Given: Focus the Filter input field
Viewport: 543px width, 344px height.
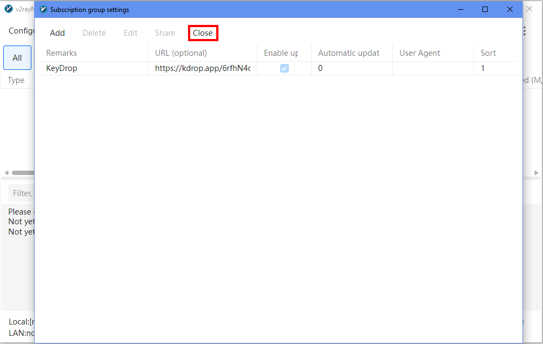Looking at the screenshot, I should pos(22,193).
